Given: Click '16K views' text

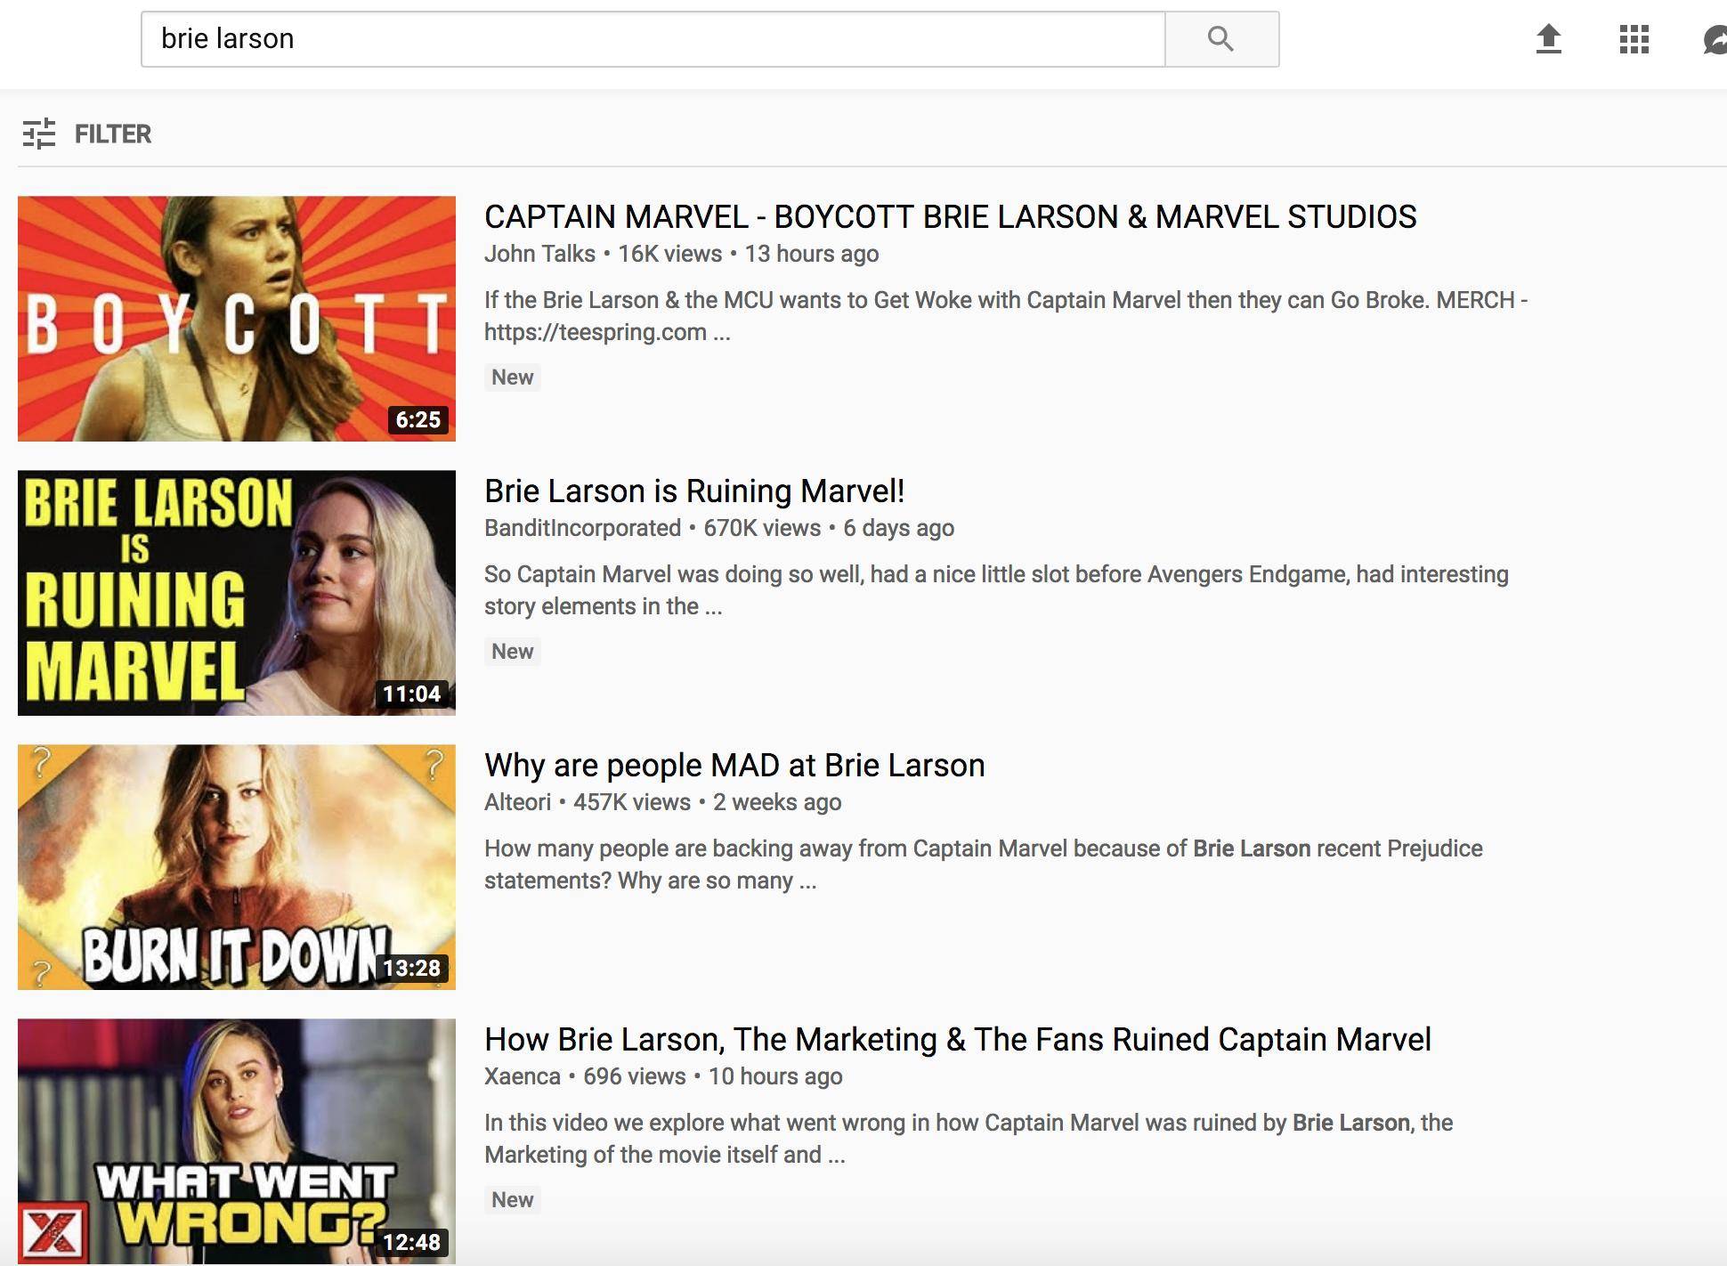Looking at the screenshot, I should pyautogui.click(x=669, y=254).
